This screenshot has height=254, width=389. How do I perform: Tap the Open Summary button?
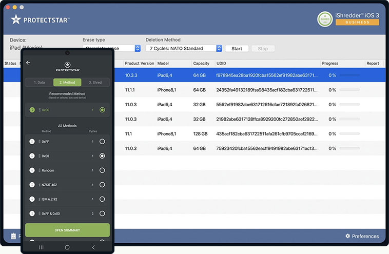coord(67,230)
